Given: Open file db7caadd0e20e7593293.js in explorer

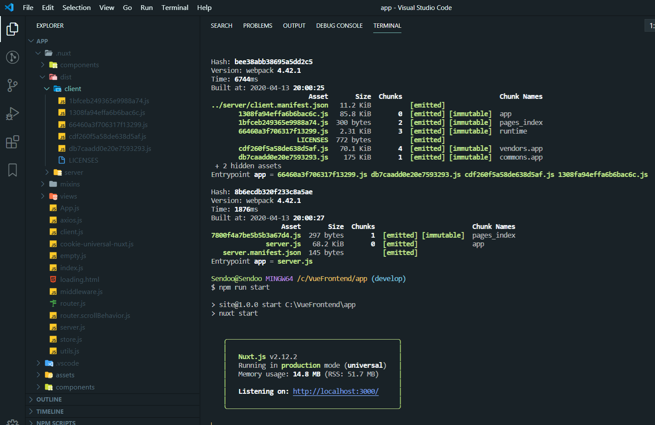Looking at the screenshot, I should coord(110,148).
